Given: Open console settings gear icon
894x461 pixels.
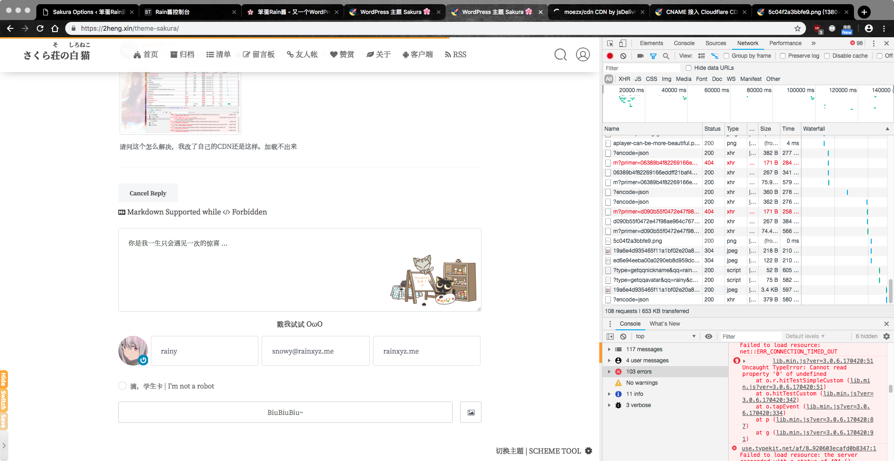Looking at the screenshot, I should pyautogui.click(x=887, y=336).
